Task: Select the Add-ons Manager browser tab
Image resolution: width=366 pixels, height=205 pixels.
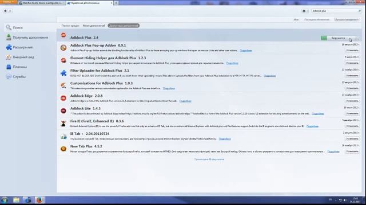Action: point(90,3)
